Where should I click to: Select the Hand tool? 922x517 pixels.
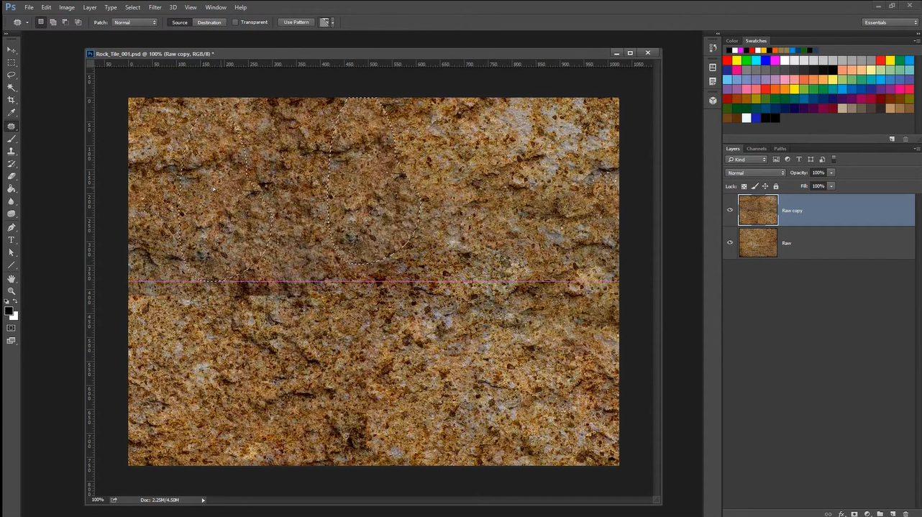point(12,278)
